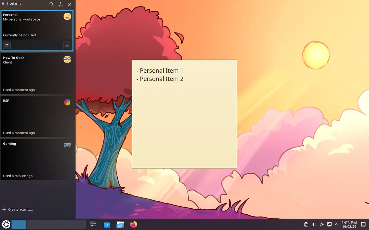Image resolution: width=369 pixels, height=230 pixels.
Task: Open activity switcher settings sliders icon in header
Action: point(61,4)
